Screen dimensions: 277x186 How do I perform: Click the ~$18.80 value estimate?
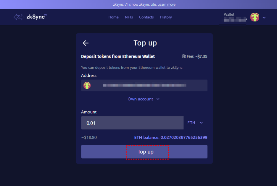89,137
